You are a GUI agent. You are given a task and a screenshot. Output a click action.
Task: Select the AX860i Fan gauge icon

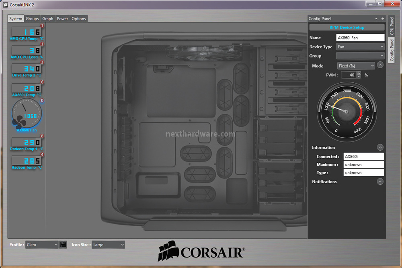pyautogui.click(x=27, y=113)
